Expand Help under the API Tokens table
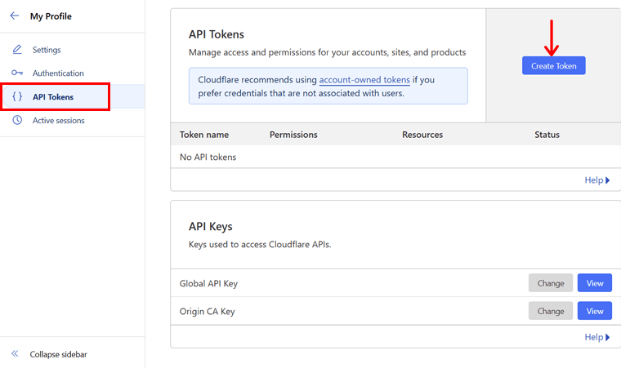621x368 pixels. [x=597, y=180]
